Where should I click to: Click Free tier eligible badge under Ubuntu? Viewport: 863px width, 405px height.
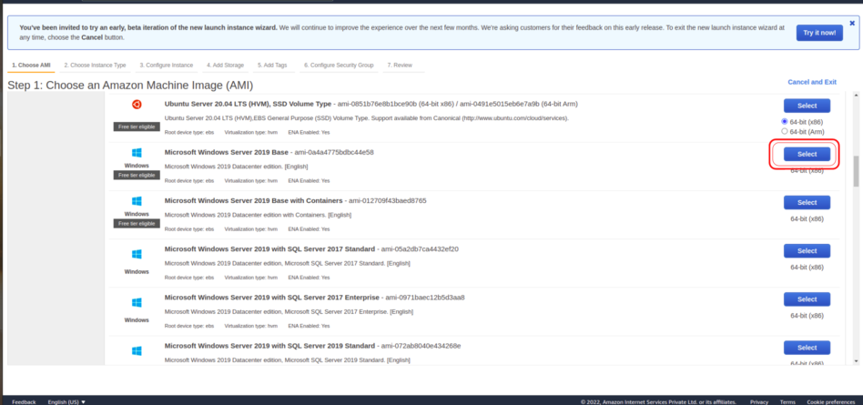click(x=137, y=127)
